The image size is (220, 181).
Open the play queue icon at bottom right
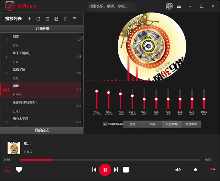213,170
